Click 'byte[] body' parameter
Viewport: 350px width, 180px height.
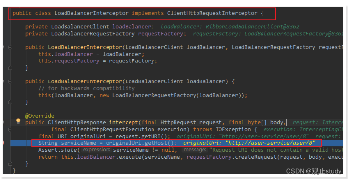(265, 122)
